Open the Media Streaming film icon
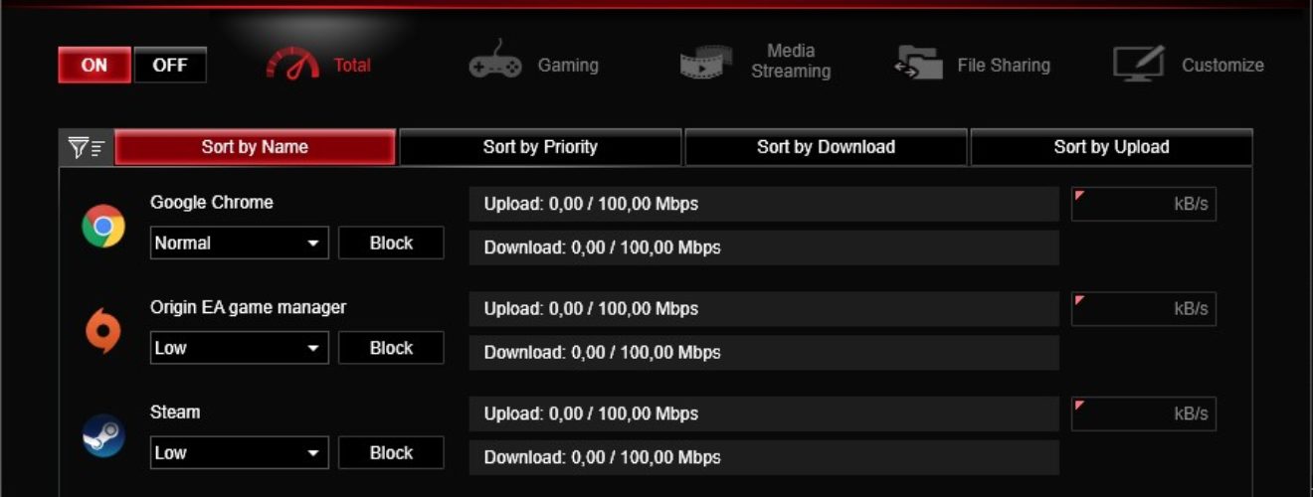The image size is (1313, 497). click(x=706, y=63)
